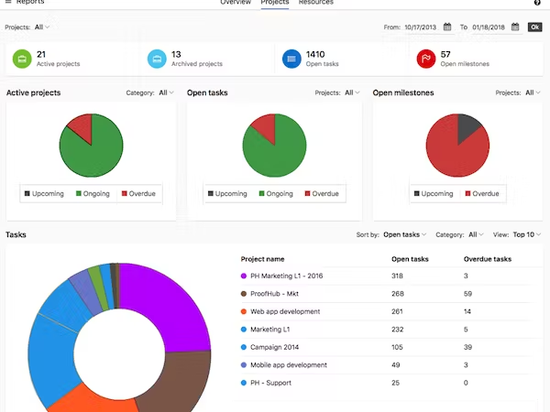The image size is (550, 412).
Task: Click the blue dot beside Campaign 2014
Action: pos(244,347)
